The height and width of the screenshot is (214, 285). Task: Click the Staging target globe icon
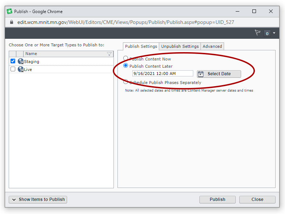tap(21, 62)
